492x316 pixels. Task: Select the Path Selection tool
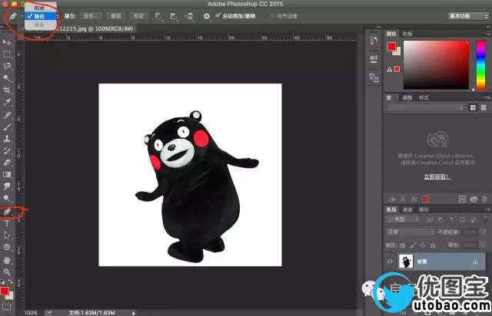click(x=7, y=235)
